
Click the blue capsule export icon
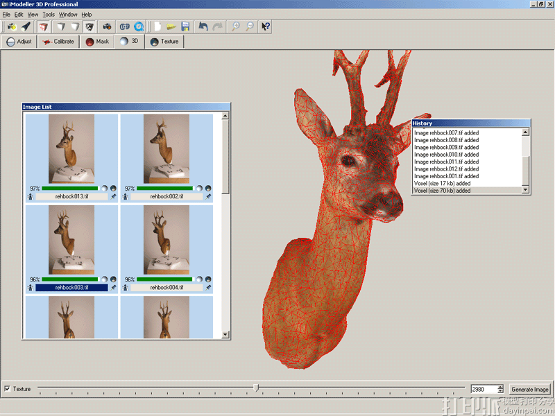125,26
